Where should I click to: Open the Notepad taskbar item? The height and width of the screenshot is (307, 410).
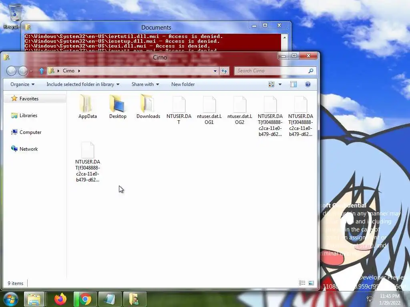coord(110,299)
